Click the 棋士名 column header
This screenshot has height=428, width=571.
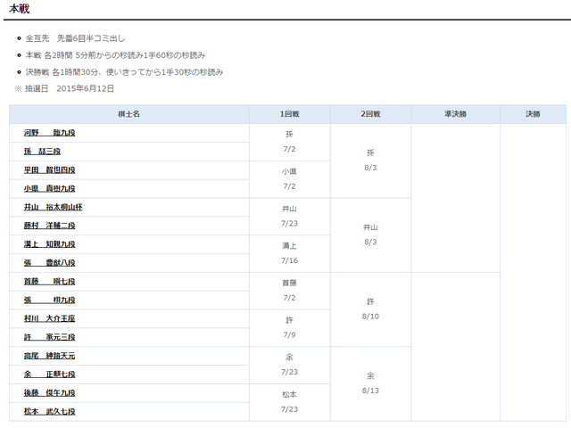(x=128, y=114)
